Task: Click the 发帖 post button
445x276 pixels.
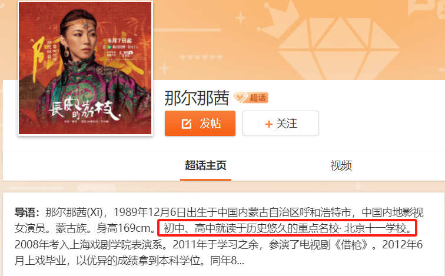Action: [200, 124]
